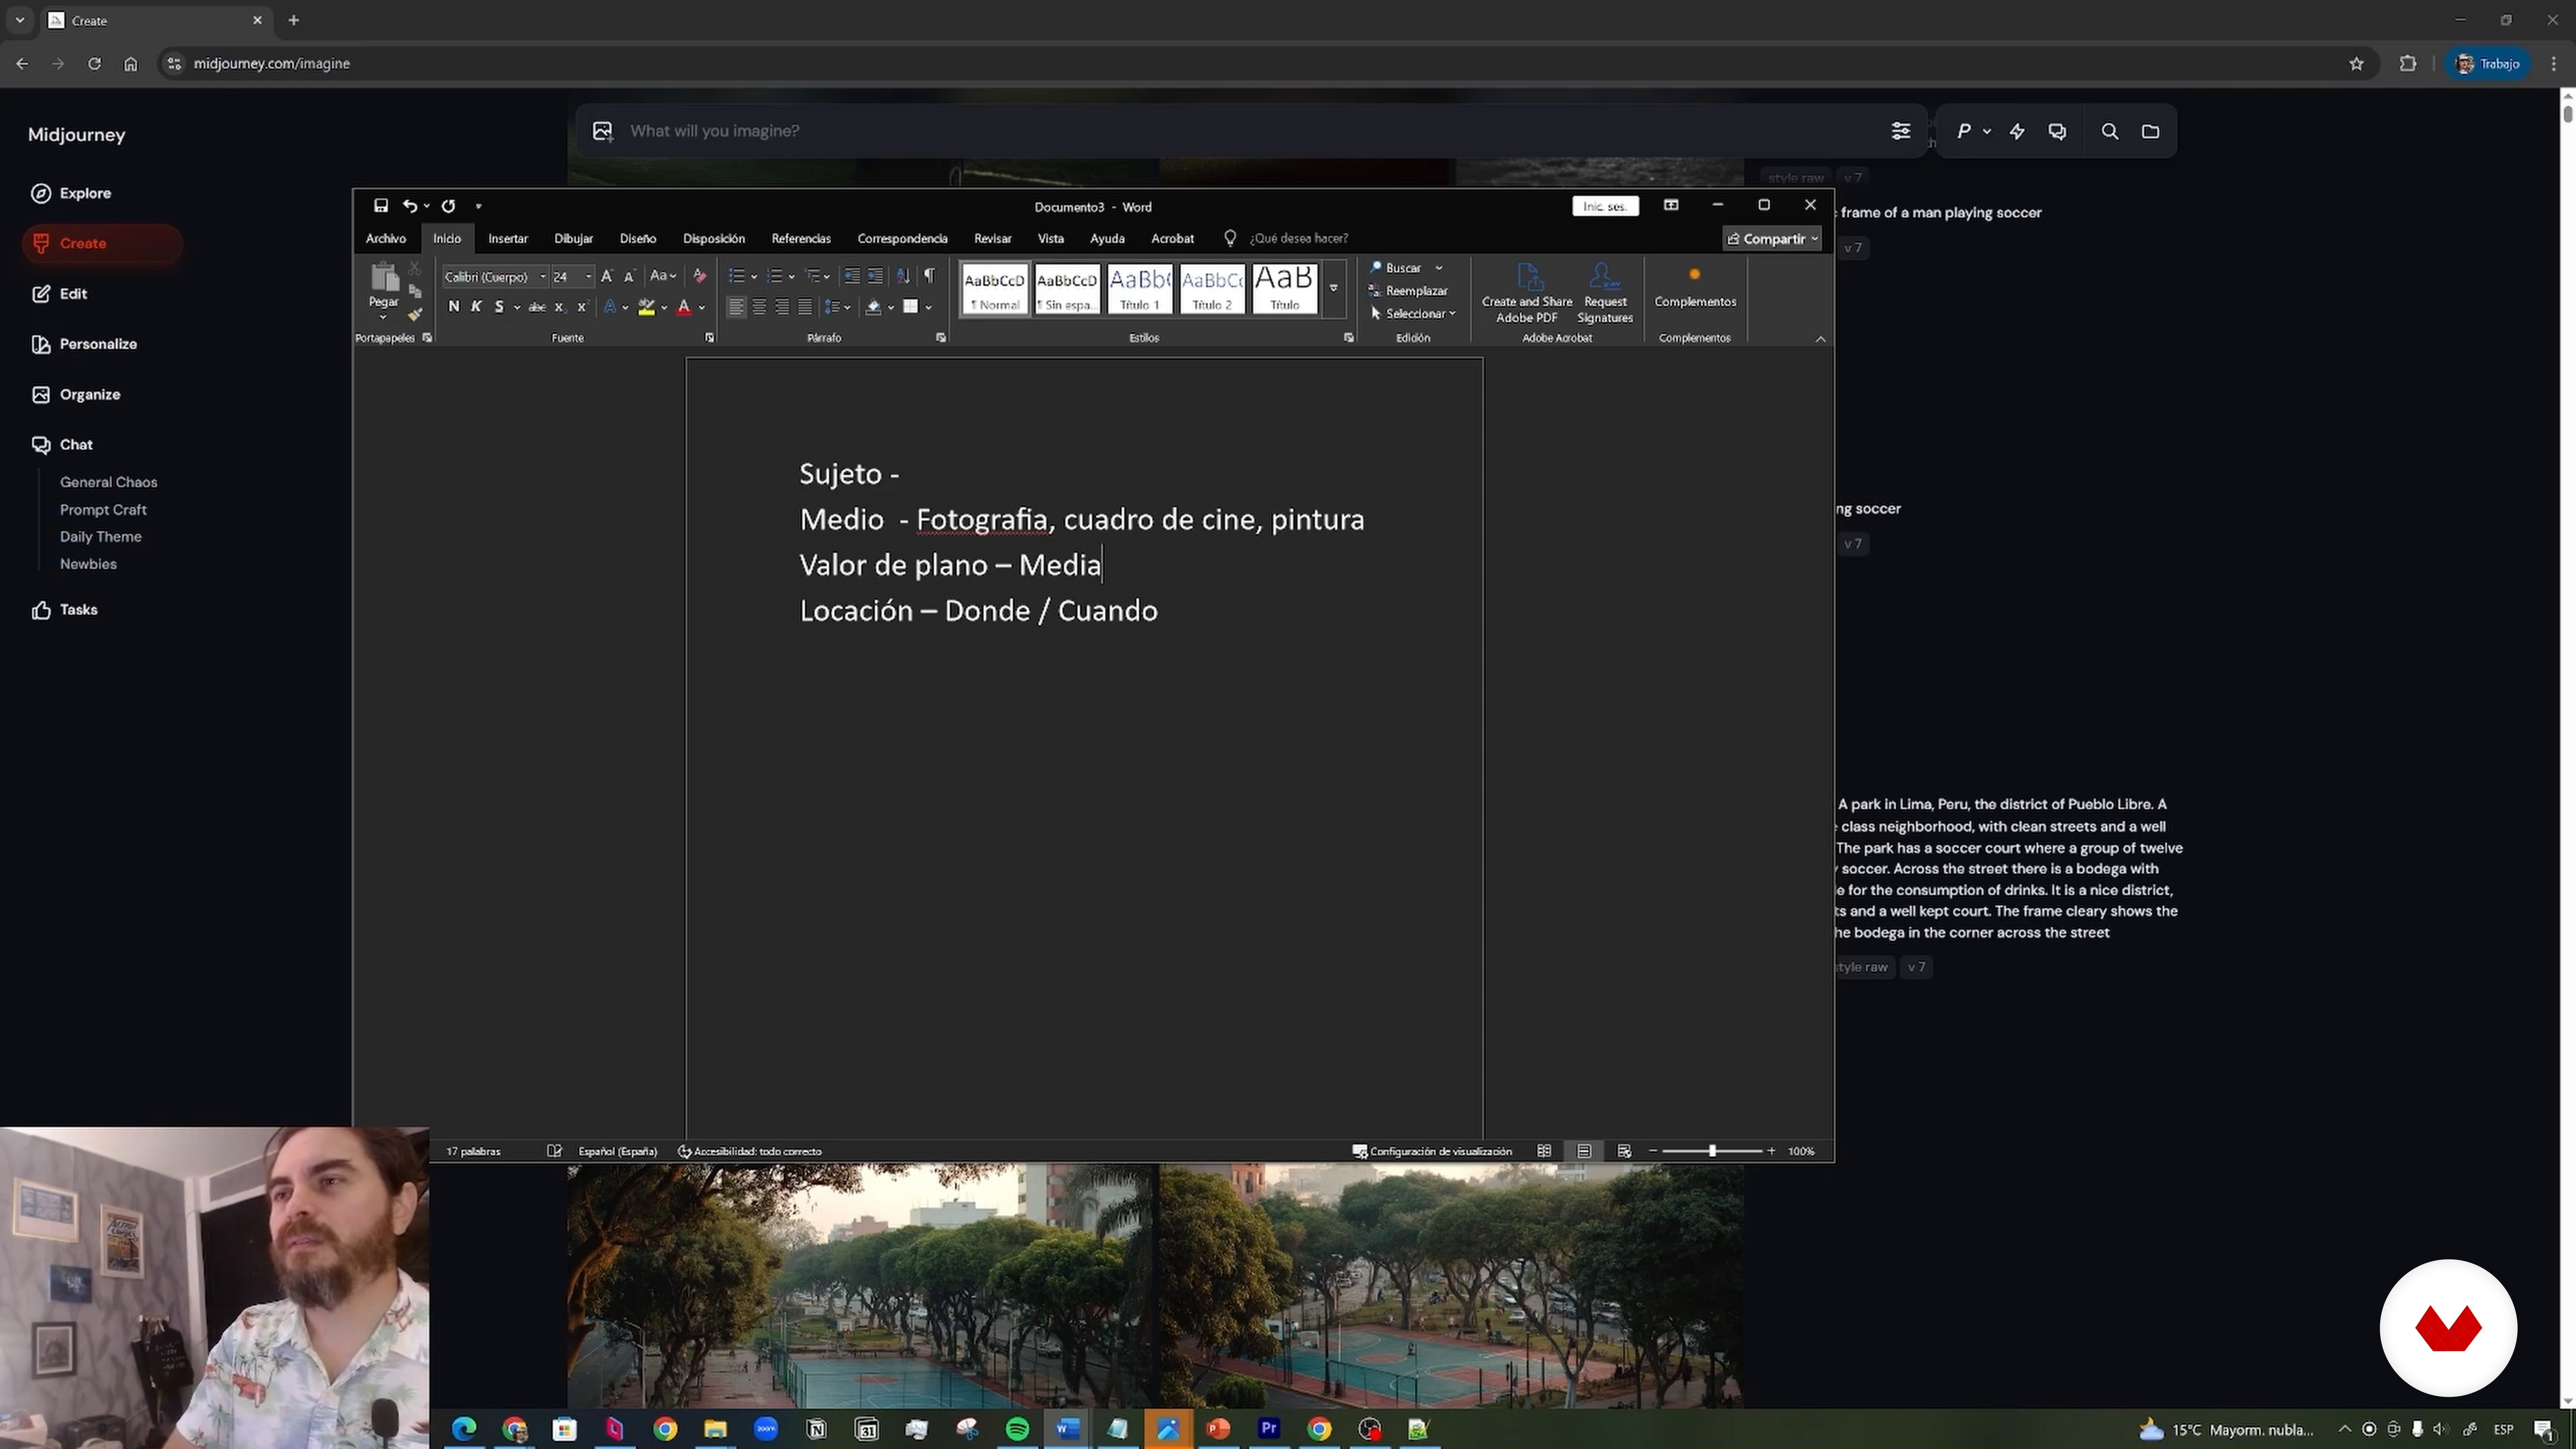Increase the font size in Word
Screen dimensions: 2576x1449
tap(607, 276)
